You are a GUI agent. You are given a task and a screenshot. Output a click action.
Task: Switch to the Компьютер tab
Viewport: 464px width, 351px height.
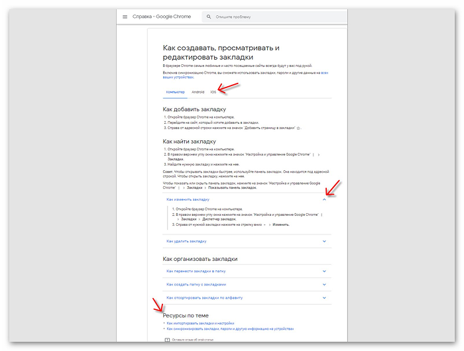click(175, 92)
